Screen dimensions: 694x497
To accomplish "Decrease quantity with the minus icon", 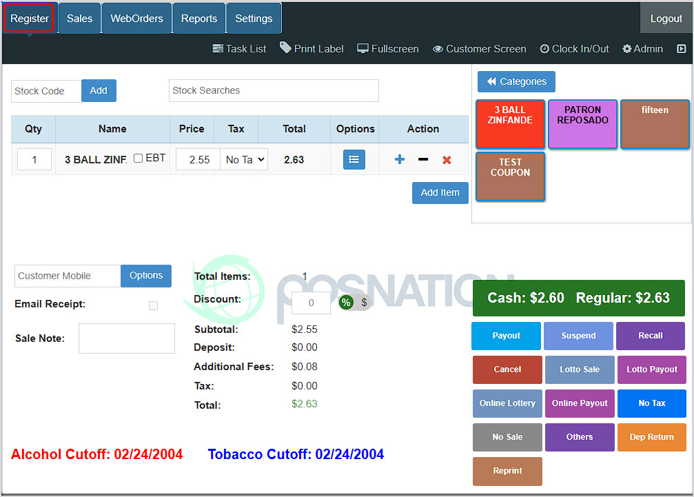I will click(423, 160).
